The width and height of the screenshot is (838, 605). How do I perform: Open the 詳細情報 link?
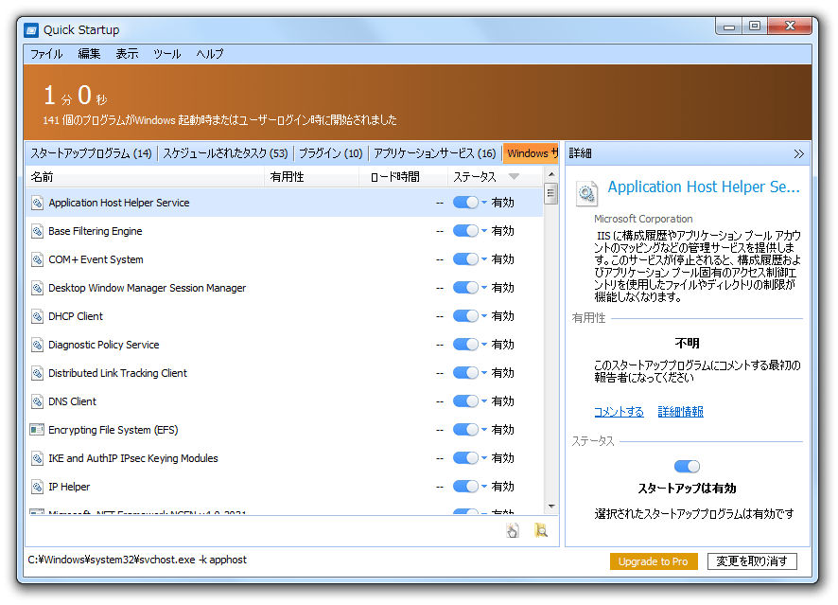680,412
